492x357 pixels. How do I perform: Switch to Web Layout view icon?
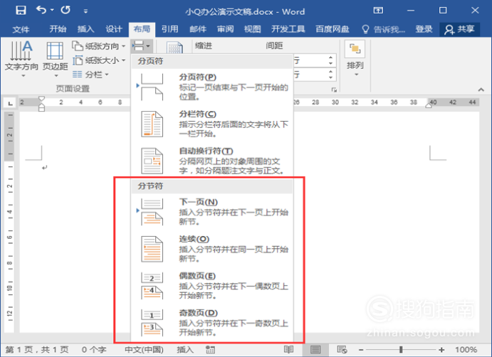coord(342,349)
